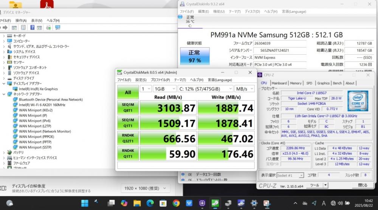Open the 設定(S) menu in CrystalDiskMark
Image resolution: width=378 pixels, height=210 pixels.
click(141, 80)
